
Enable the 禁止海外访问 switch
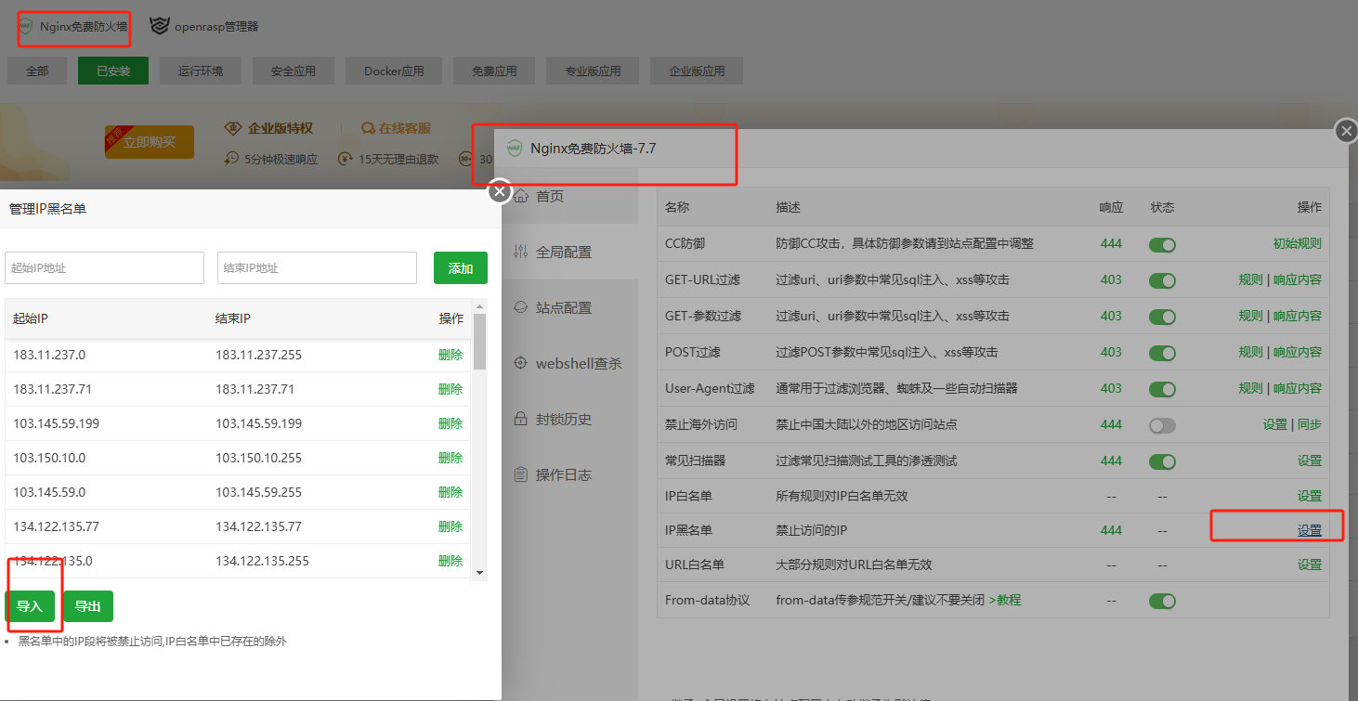1162,425
